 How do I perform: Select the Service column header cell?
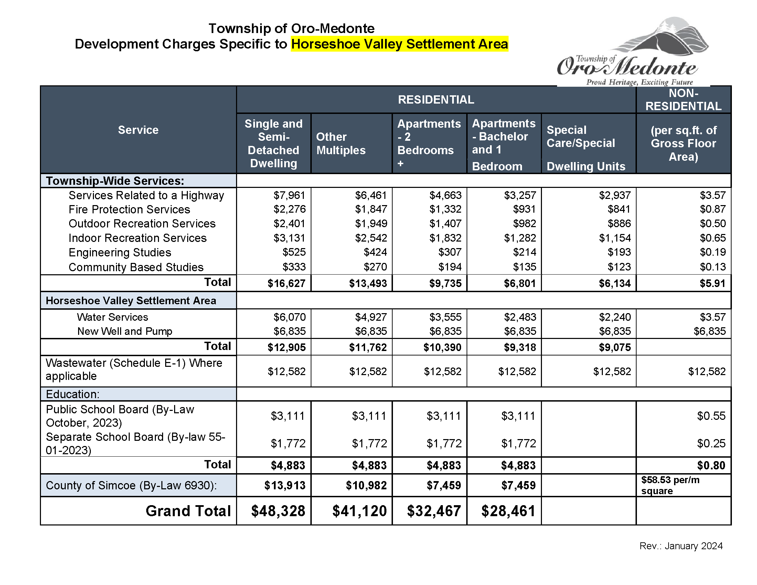coord(138,130)
